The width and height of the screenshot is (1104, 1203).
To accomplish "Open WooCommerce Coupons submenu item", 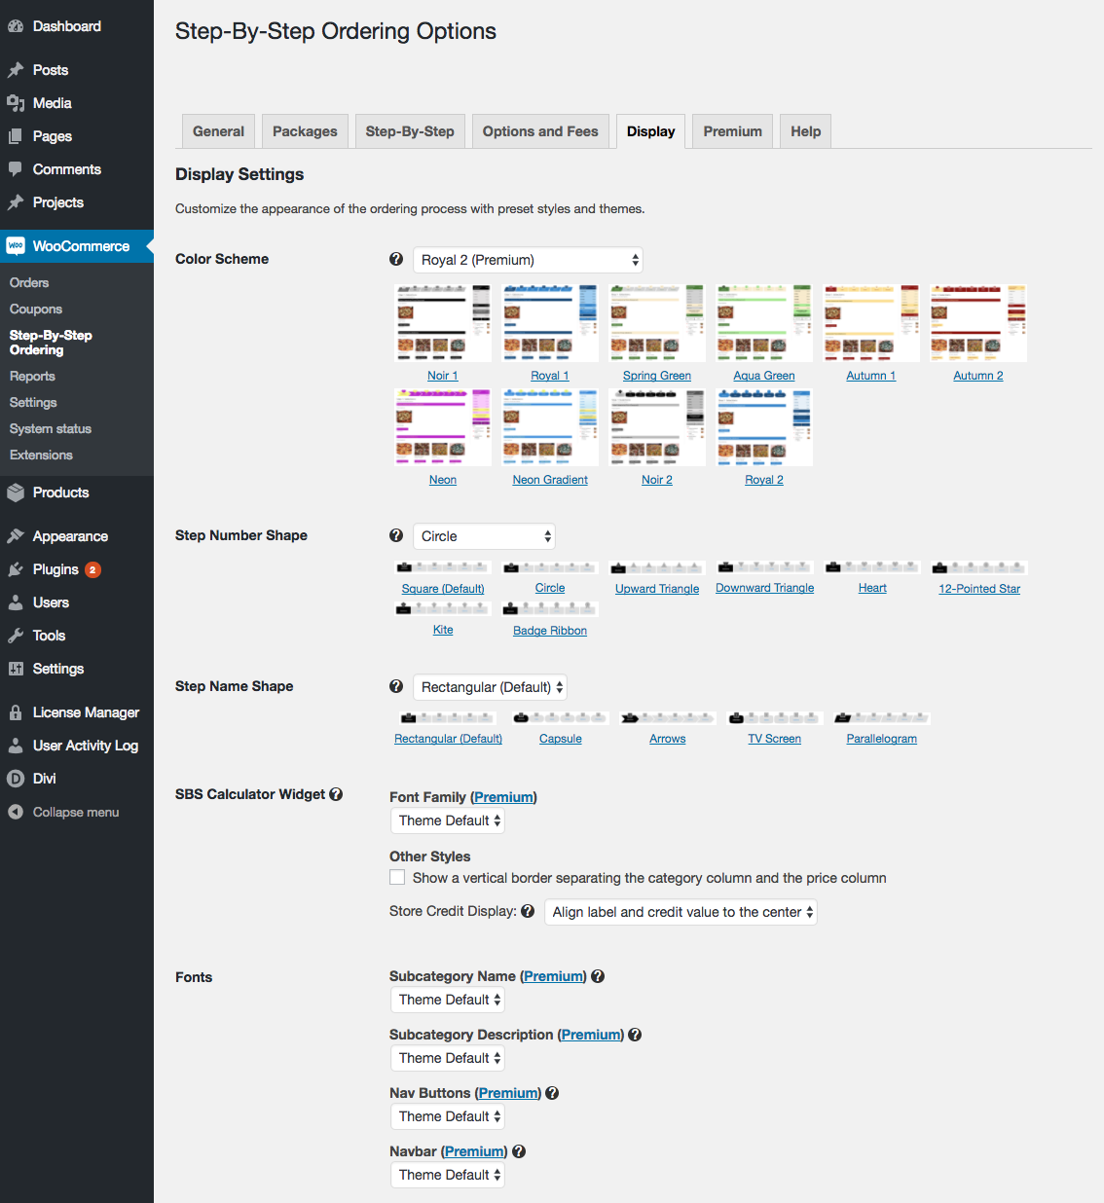I will [x=36, y=309].
